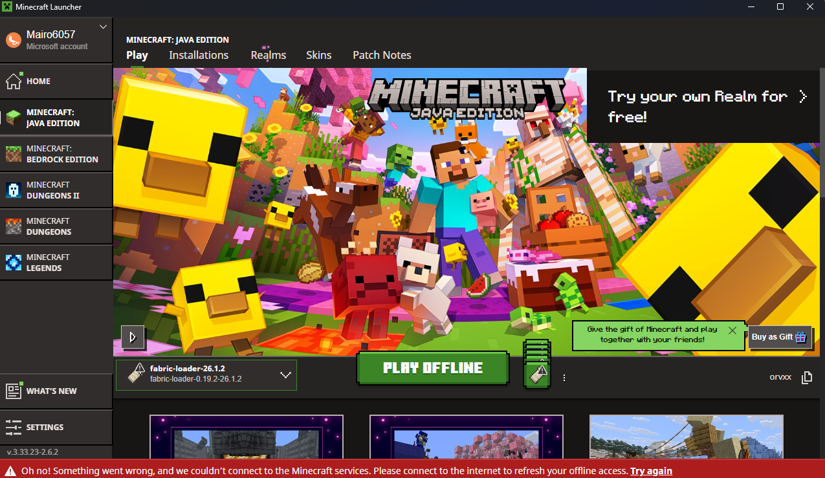Open the fabric-loader-26.1.2 installation dropdown

click(x=206, y=375)
